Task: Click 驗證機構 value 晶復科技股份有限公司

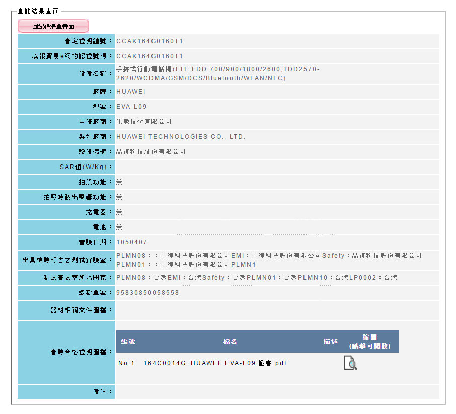Action: click(150, 152)
